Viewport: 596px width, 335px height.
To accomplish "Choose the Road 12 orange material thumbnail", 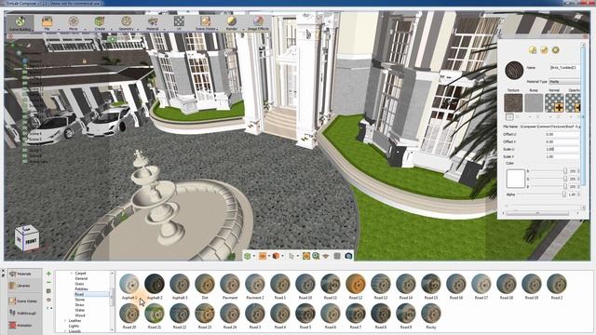I will [x=356, y=284].
